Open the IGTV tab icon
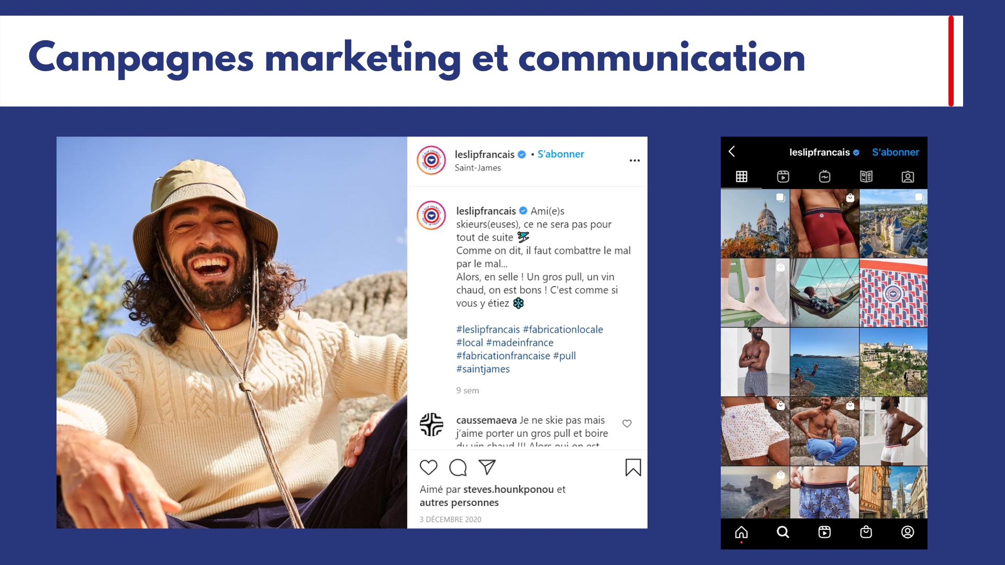Screen dimensions: 1005x565 click(x=824, y=177)
